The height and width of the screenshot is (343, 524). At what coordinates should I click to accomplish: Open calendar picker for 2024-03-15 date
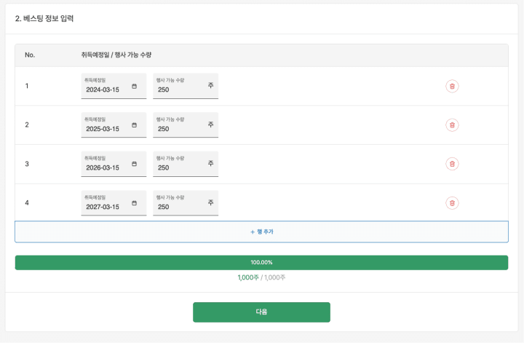click(134, 86)
